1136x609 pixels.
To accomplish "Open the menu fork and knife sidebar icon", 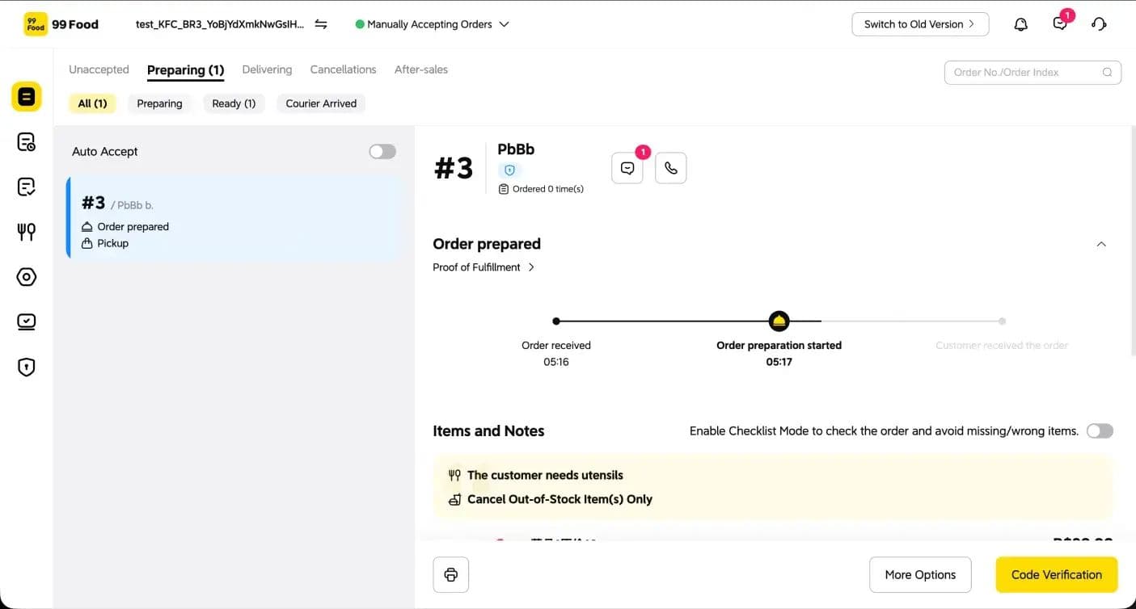I will [x=26, y=233].
